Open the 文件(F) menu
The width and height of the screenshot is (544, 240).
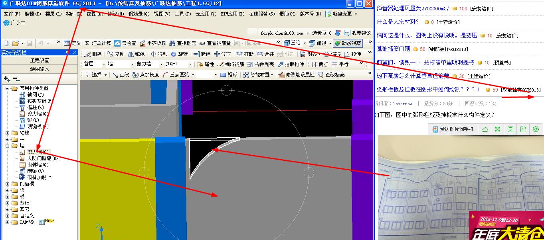pyautogui.click(x=12, y=14)
